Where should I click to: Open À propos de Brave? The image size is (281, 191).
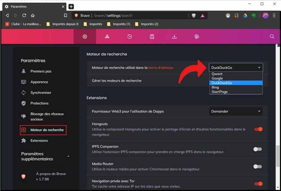pos(44,176)
